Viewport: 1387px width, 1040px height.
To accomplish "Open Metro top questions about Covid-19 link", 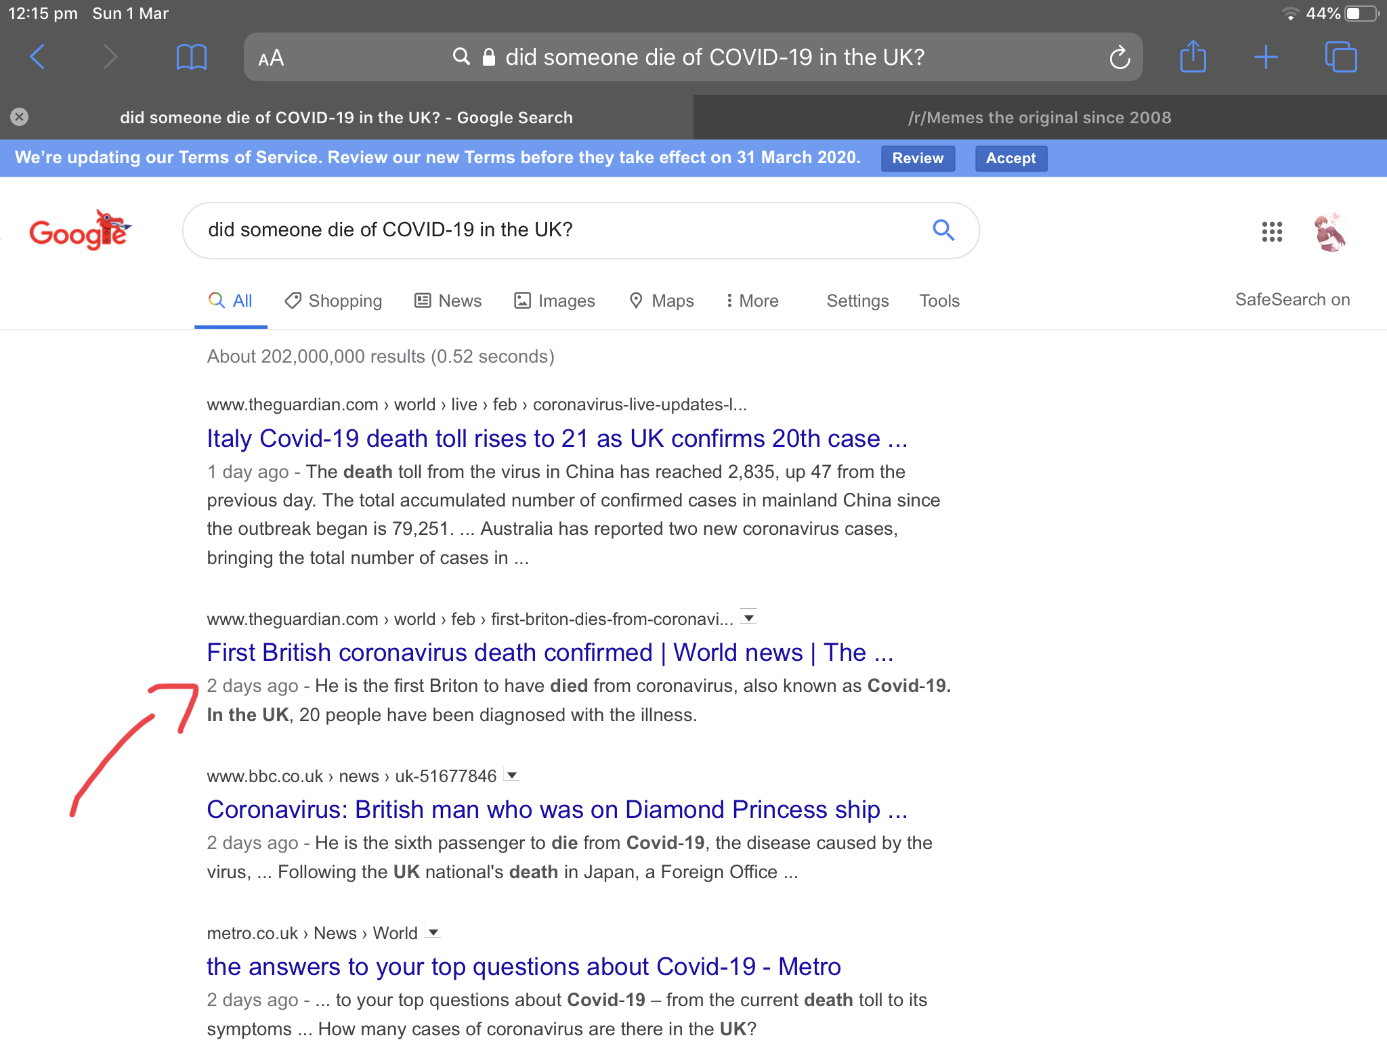I will coord(524,967).
